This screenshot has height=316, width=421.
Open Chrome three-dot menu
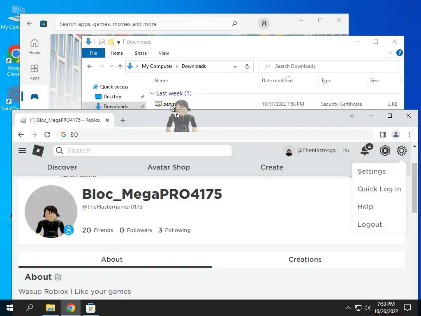click(409, 135)
